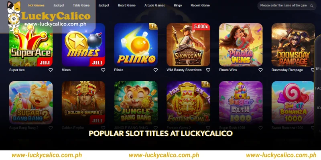Screen dimensions: 321x160
Task: Open the Table Game tab
Action: point(81,6)
